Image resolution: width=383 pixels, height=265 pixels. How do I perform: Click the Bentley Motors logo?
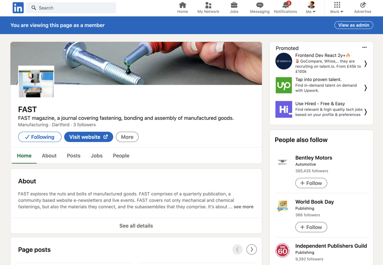(x=282, y=162)
